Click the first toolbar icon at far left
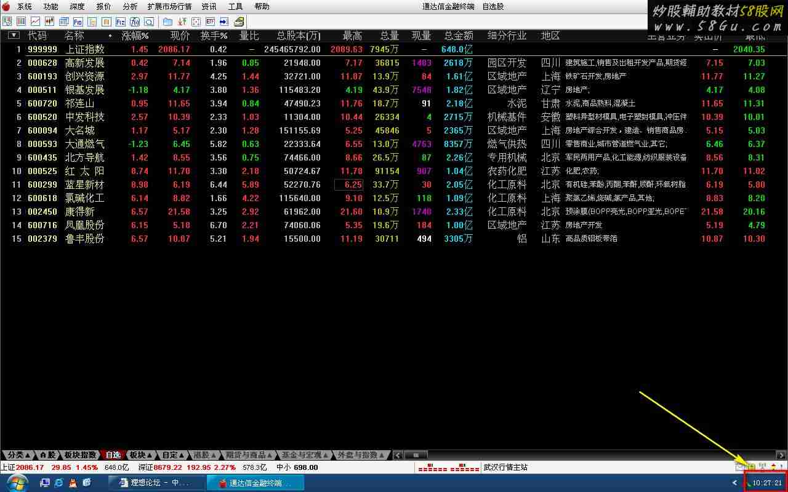This screenshot has height=492, width=788. (7, 22)
